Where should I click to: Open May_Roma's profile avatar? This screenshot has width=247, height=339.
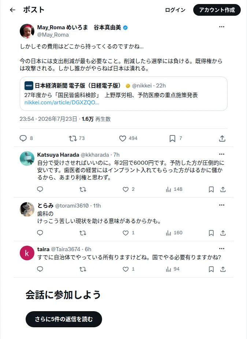27,31
